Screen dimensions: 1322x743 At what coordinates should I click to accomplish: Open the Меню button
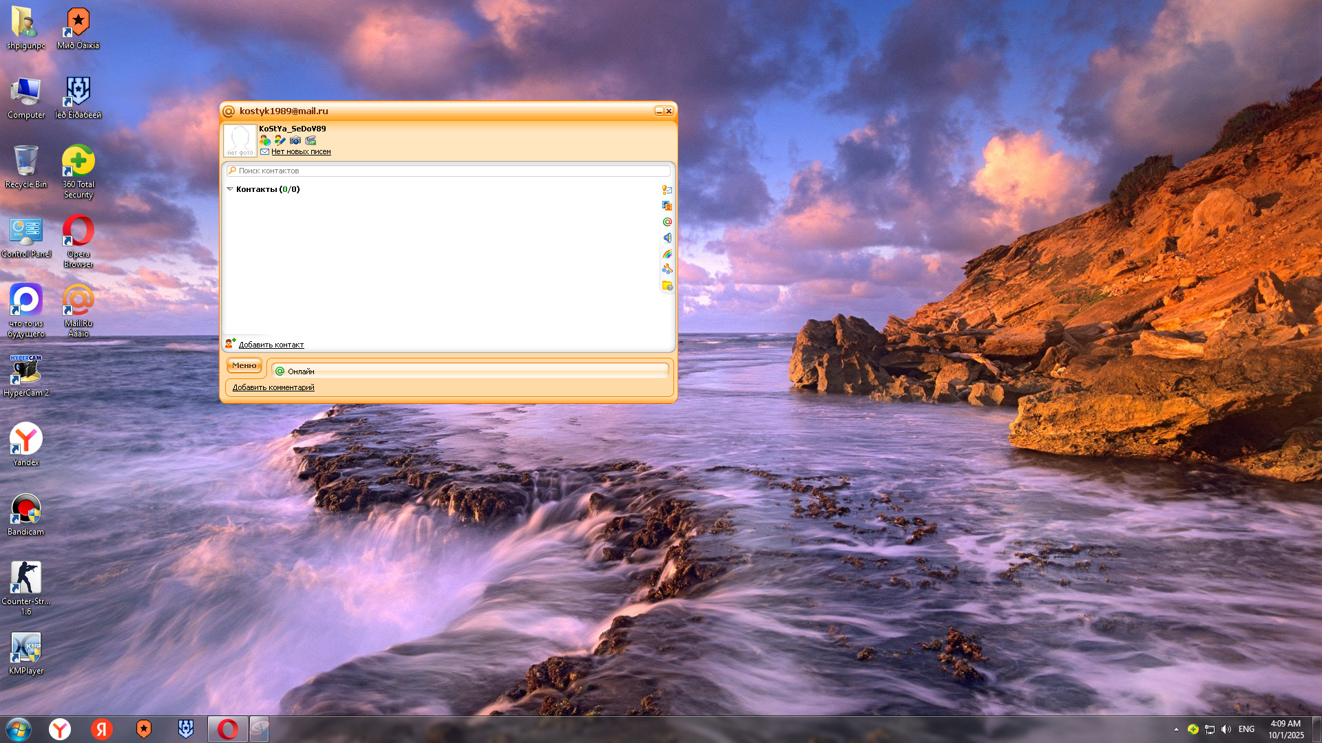coord(244,366)
